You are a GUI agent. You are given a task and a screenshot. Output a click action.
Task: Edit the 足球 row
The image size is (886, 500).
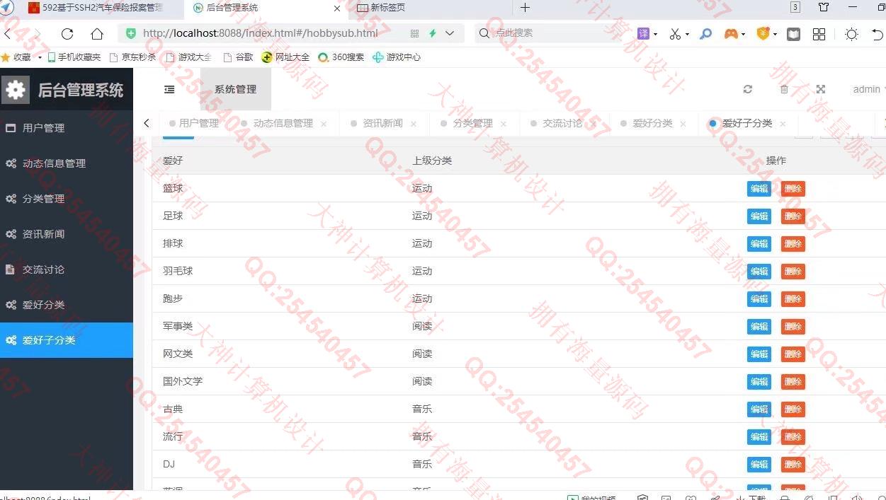tap(759, 216)
